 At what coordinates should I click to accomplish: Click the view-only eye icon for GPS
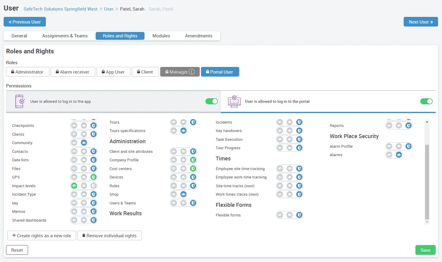point(84,177)
